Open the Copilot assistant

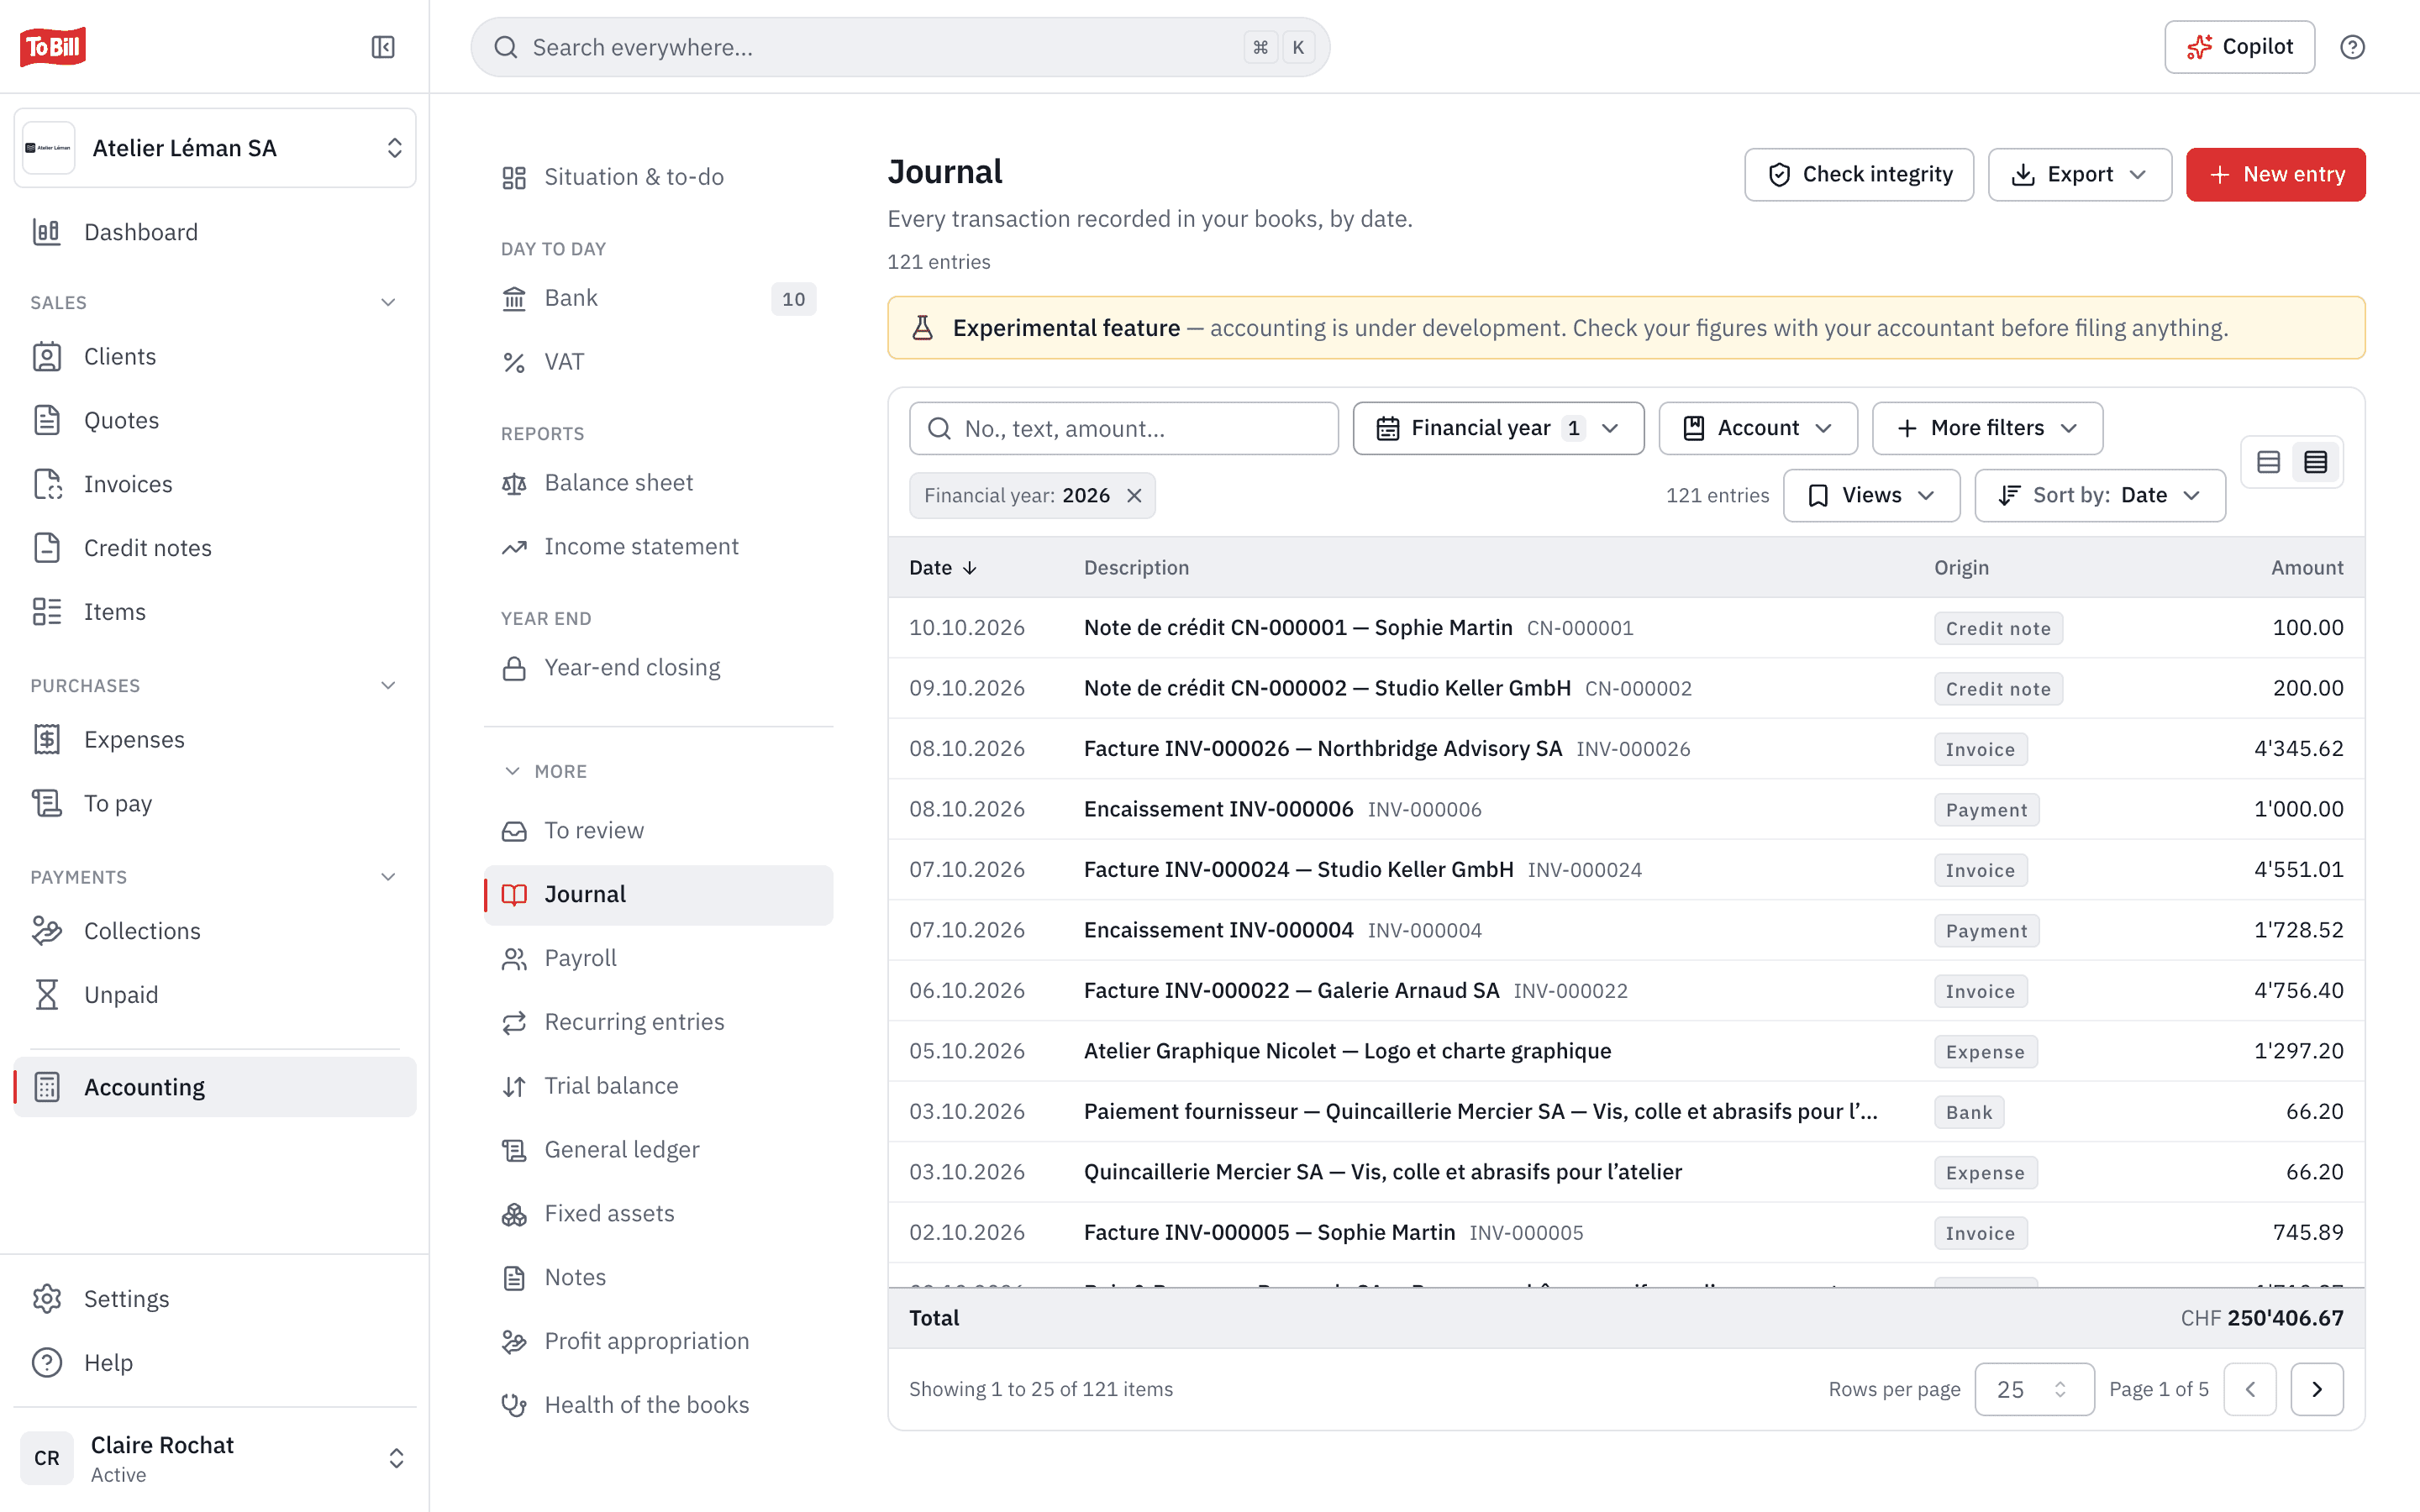2239,47
